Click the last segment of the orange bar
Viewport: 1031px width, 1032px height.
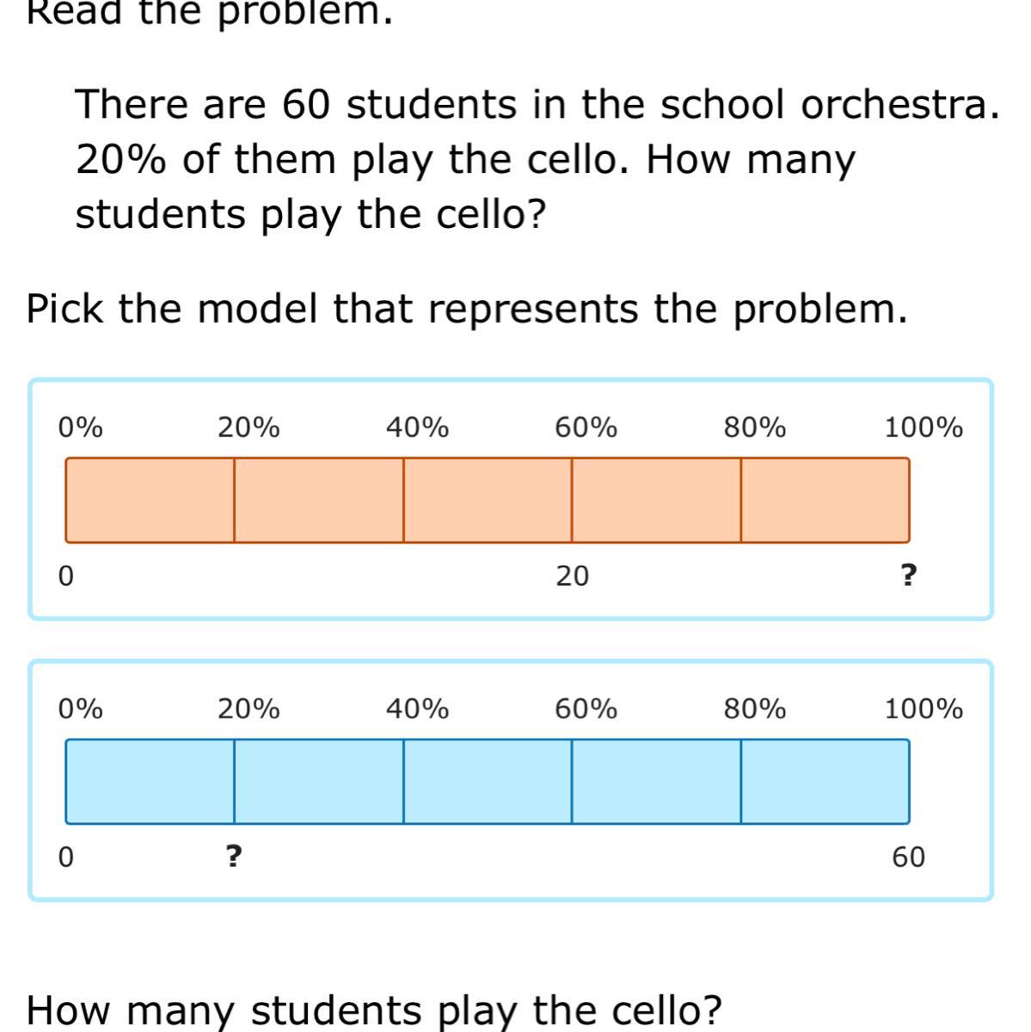point(825,500)
